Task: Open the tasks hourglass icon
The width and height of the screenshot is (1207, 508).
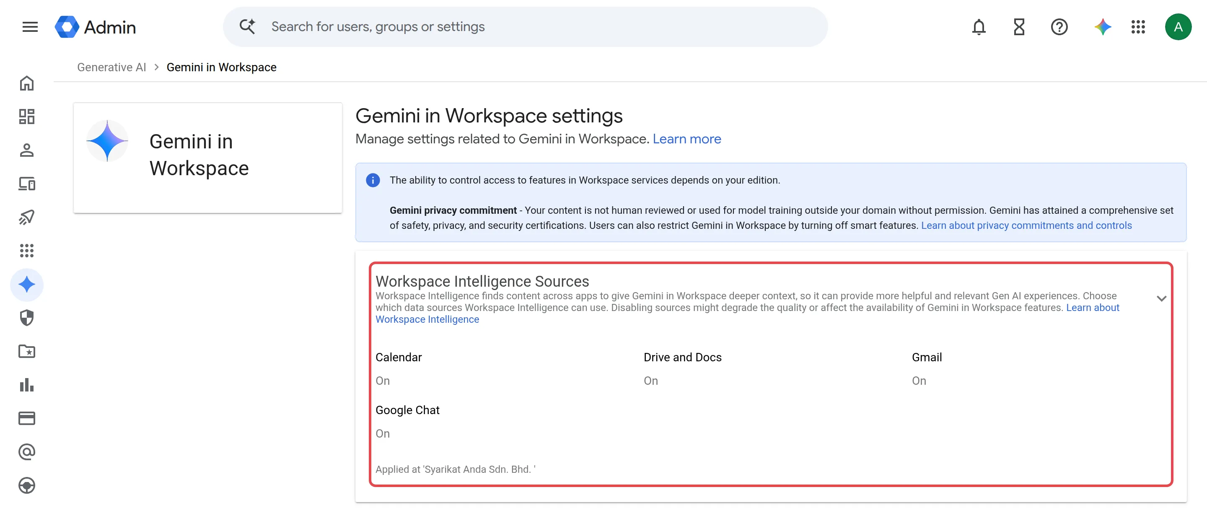Action: [1019, 27]
